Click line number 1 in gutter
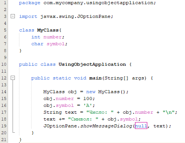185x143 pixels. (5, 3)
